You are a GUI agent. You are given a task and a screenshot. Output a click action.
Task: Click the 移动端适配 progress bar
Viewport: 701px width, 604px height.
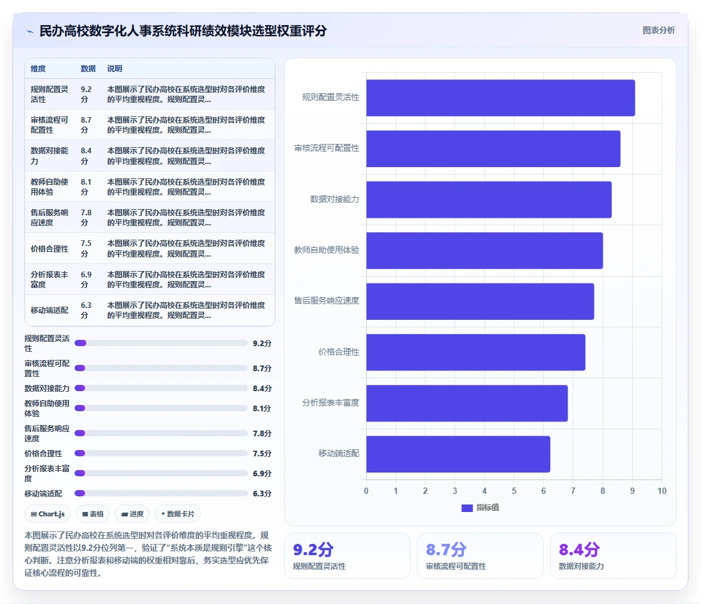161,493
